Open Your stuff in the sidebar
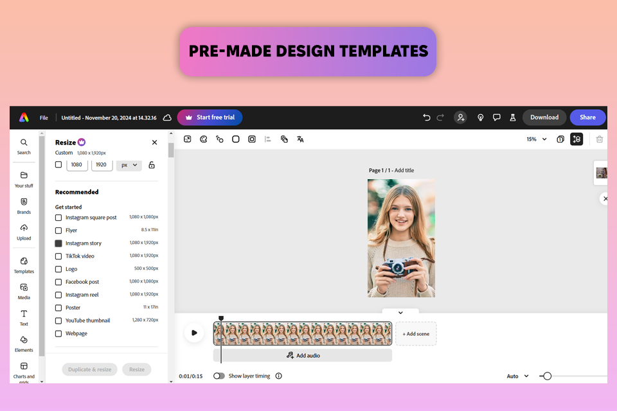Screen dimensions: 617x411 pos(24,179)
